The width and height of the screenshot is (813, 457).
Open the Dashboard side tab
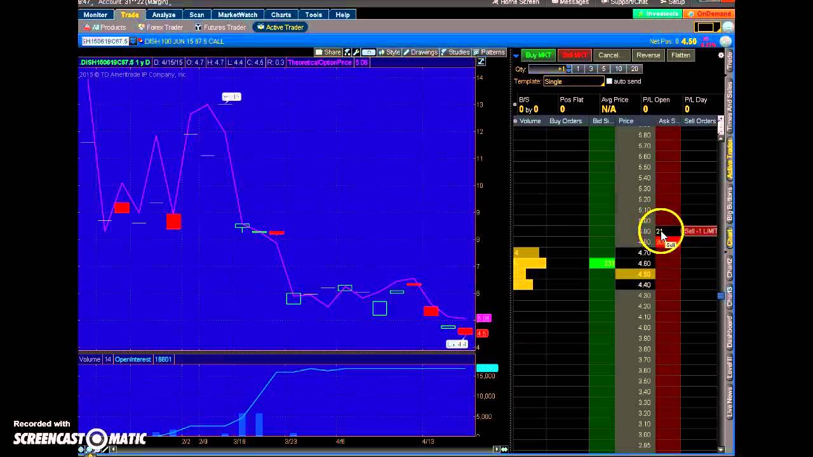(x=729, y=331)
